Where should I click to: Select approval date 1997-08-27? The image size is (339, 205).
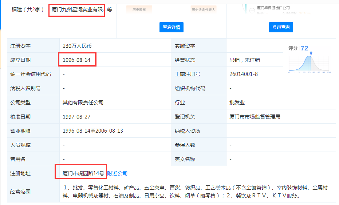76,117
